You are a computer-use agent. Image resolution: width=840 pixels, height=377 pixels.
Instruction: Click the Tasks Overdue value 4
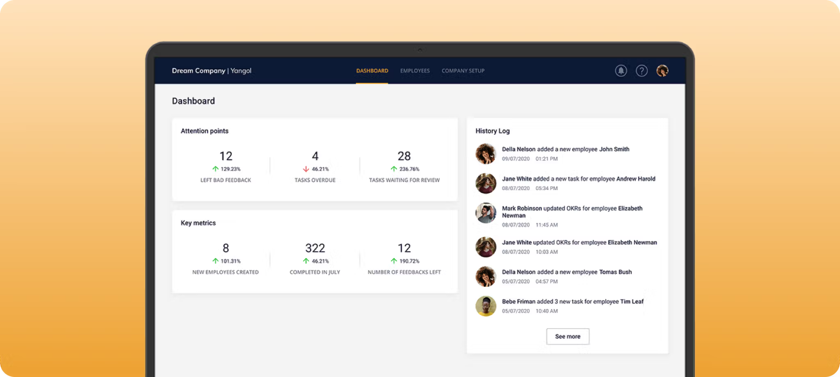pos(315,156)
